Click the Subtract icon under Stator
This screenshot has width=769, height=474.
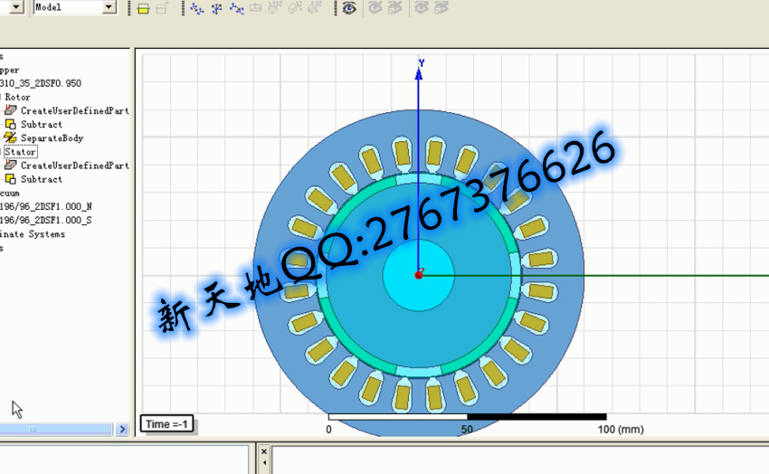point(11,179)
